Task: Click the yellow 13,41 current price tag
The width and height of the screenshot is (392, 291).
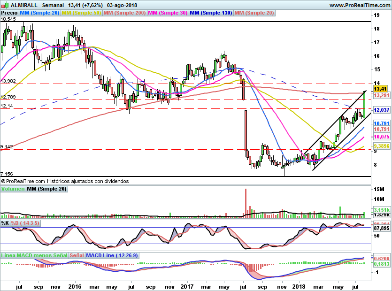Action: (380, 89)
